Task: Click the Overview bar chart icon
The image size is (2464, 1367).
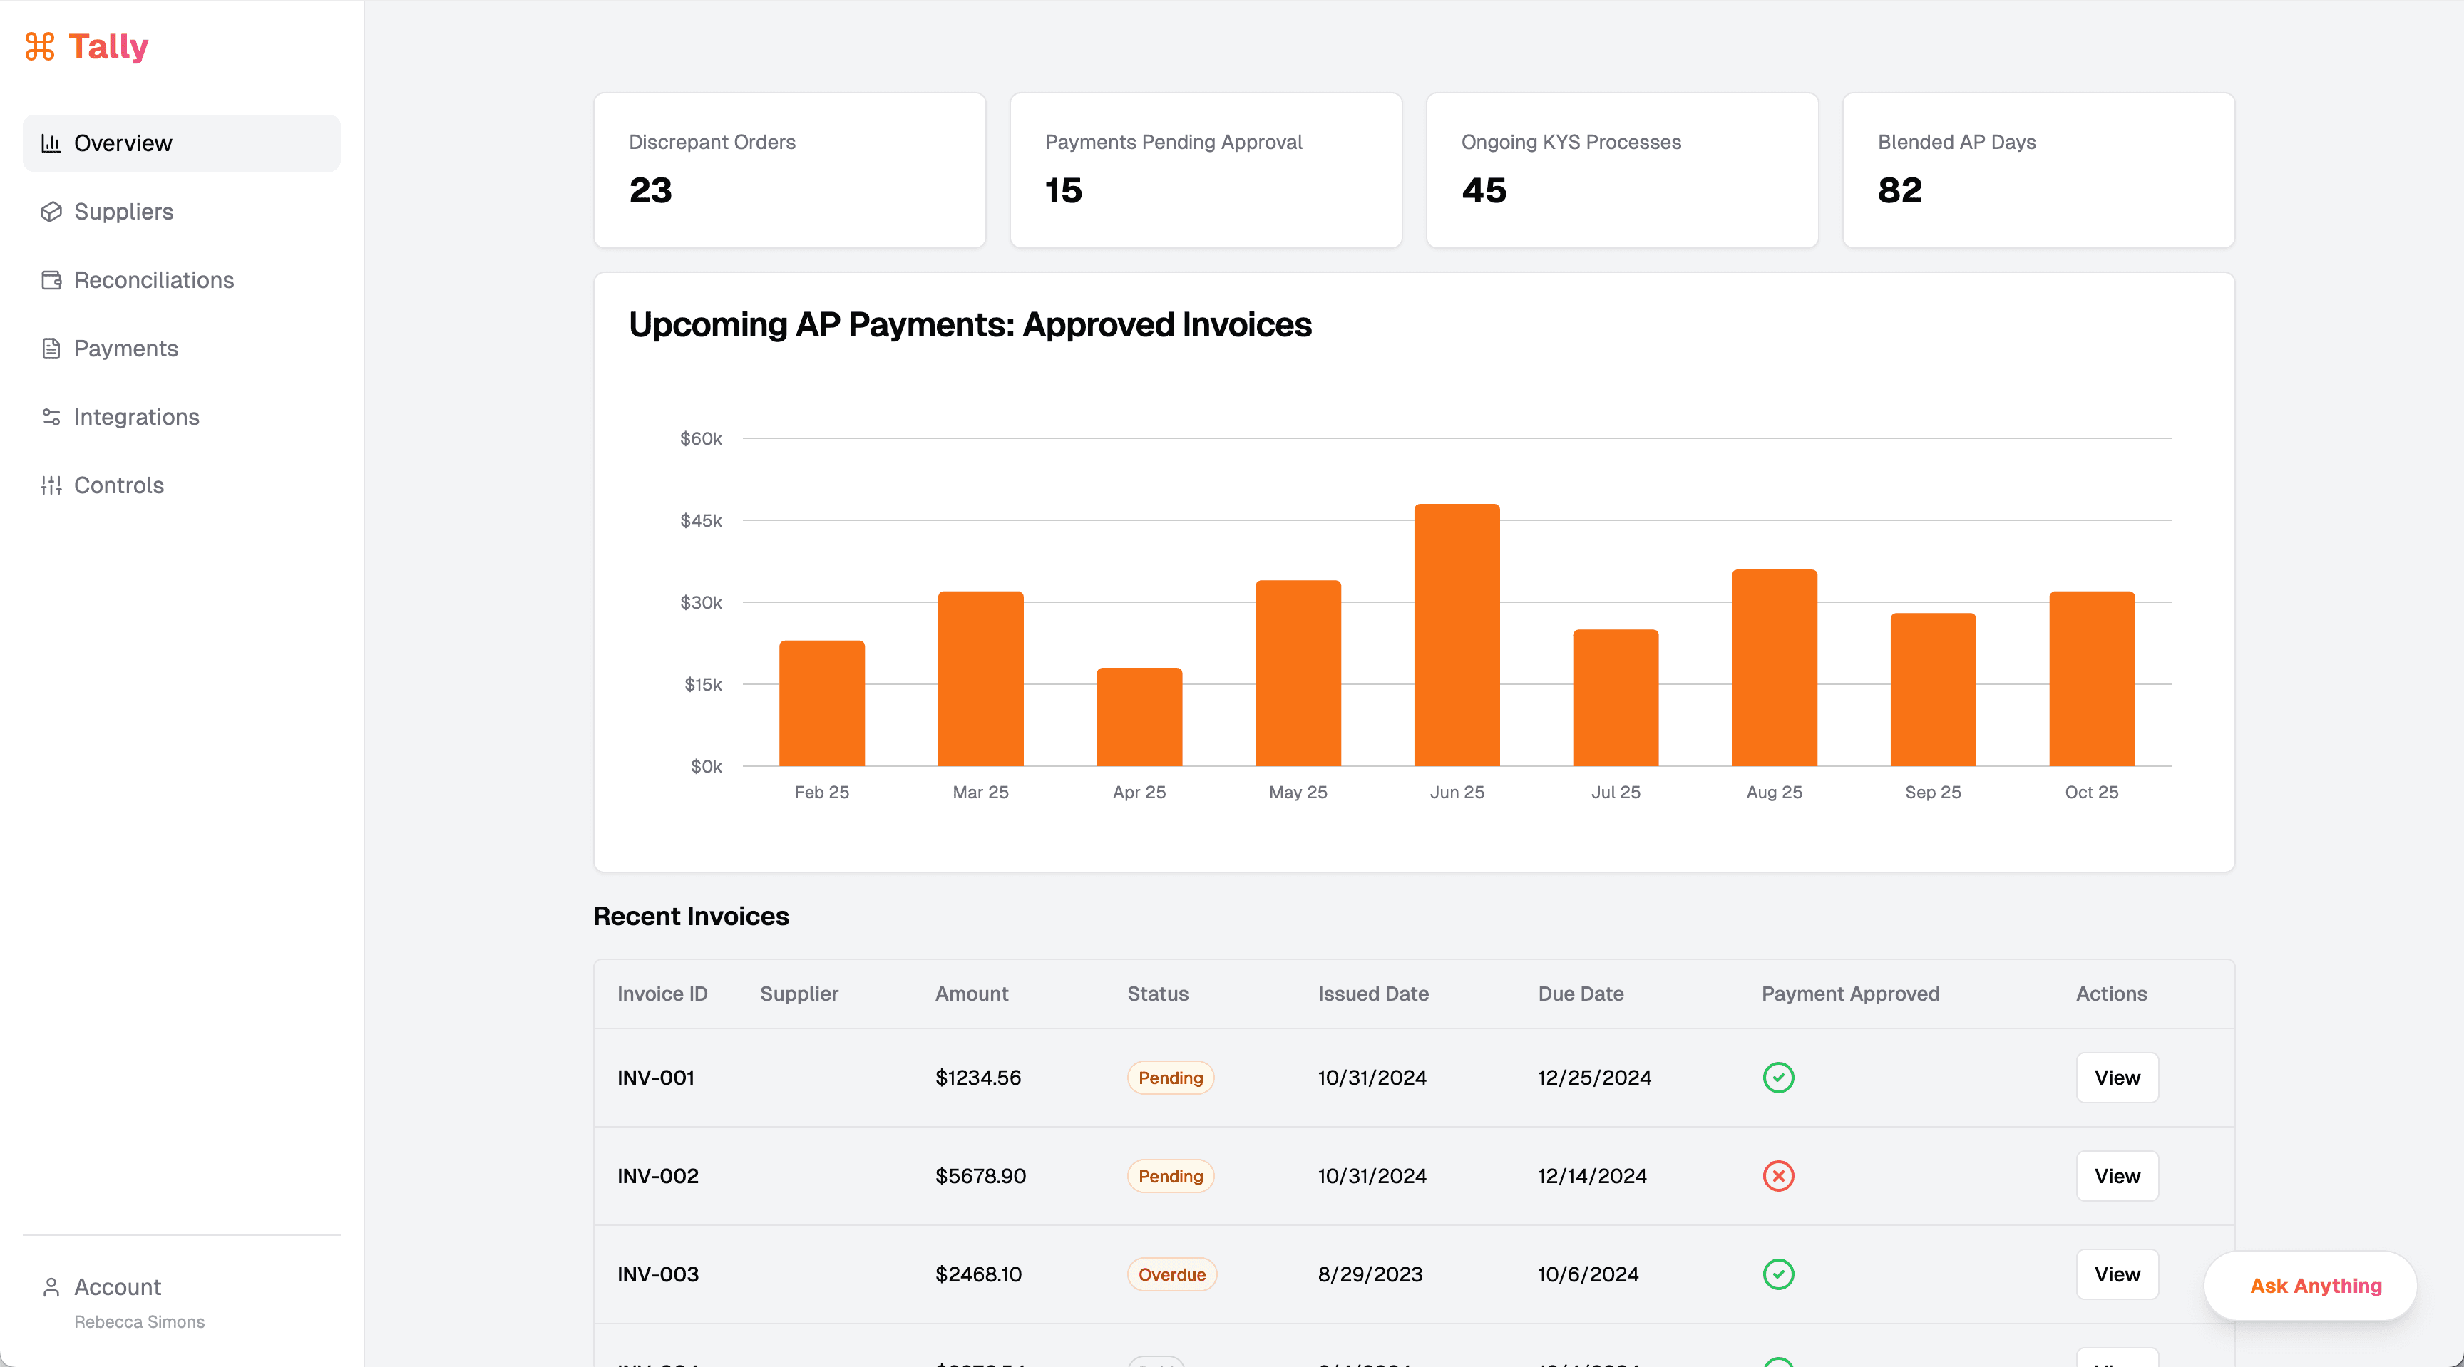Action: [x=51, y=143]
